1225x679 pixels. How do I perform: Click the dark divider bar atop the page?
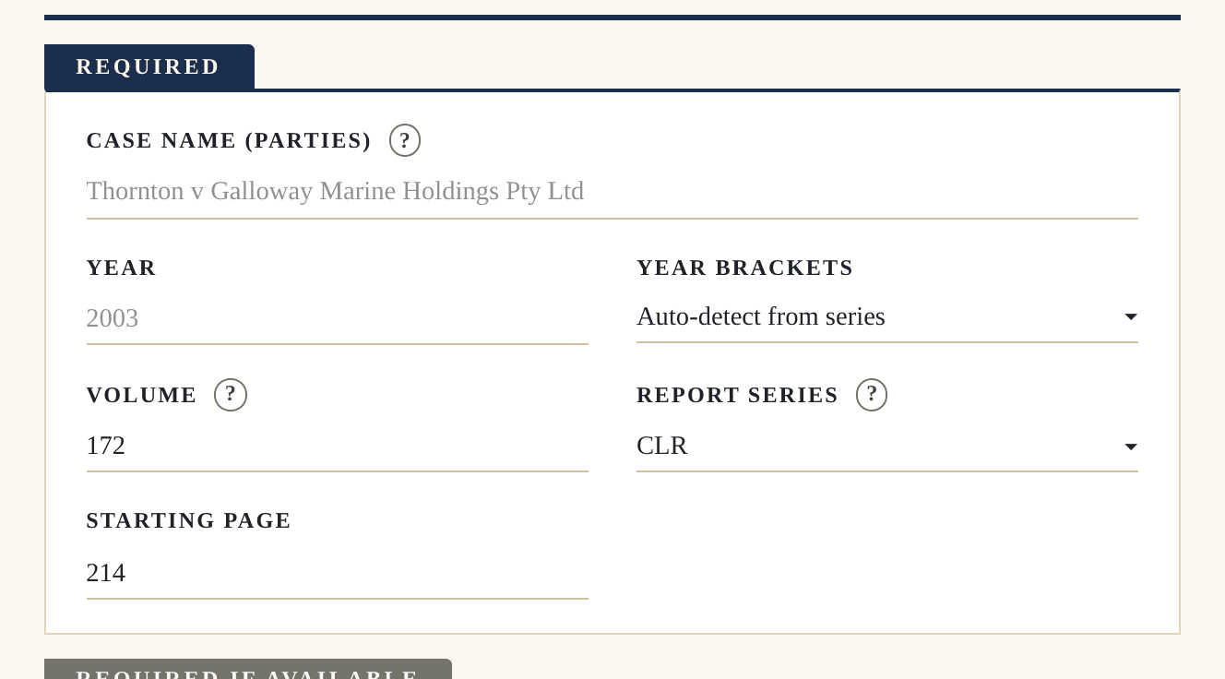tap(612, 18)
